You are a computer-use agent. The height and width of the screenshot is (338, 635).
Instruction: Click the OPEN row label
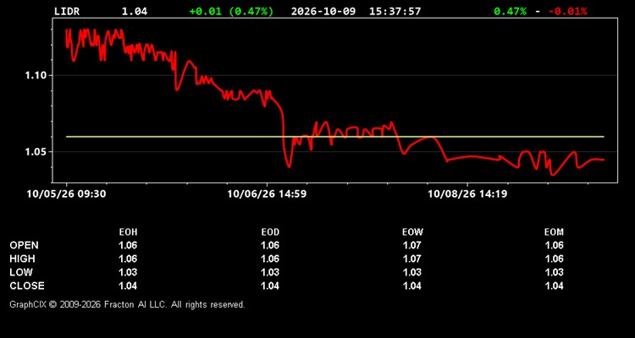(x=25, y=245)
